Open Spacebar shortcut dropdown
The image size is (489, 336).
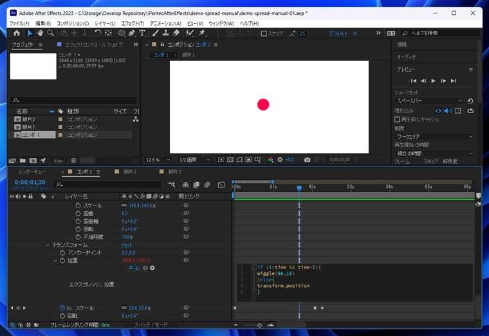tap(429, 101)
